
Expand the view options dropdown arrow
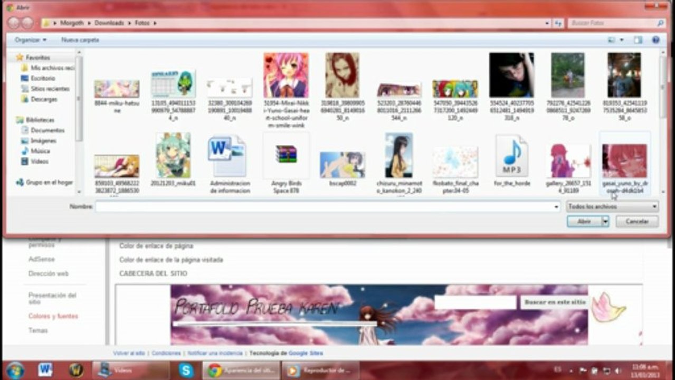[622, 40]
